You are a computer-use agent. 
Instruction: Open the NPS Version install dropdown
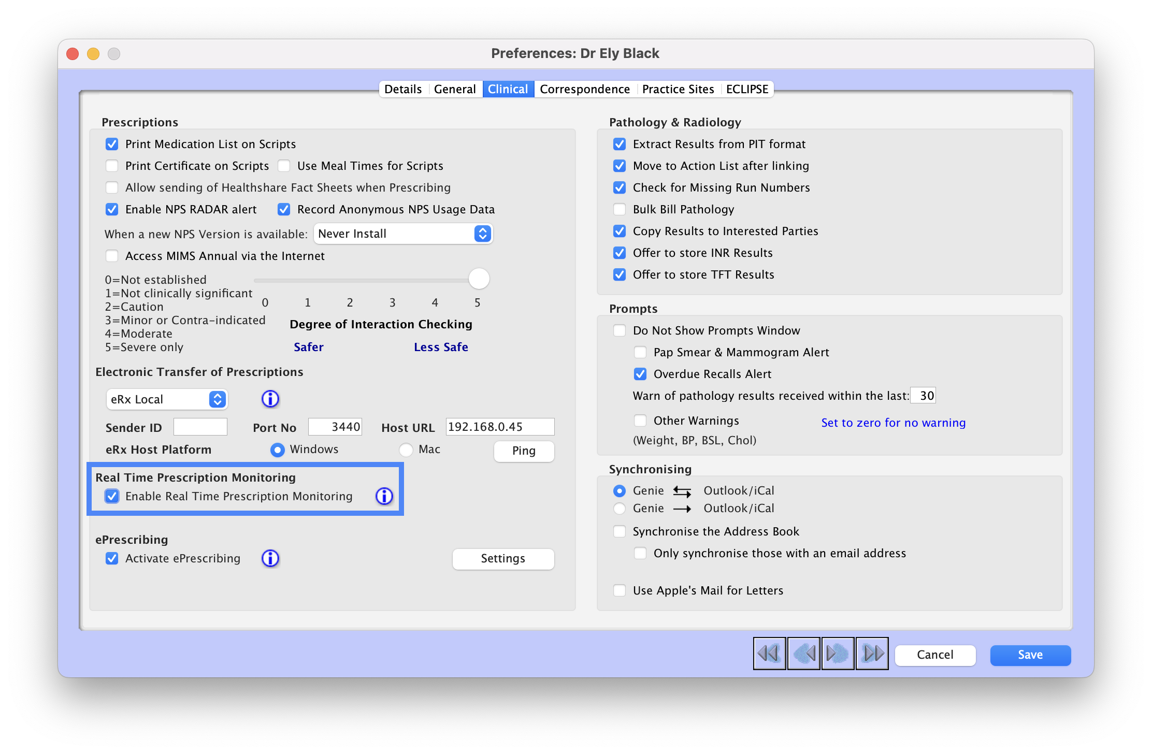point(404,234)
